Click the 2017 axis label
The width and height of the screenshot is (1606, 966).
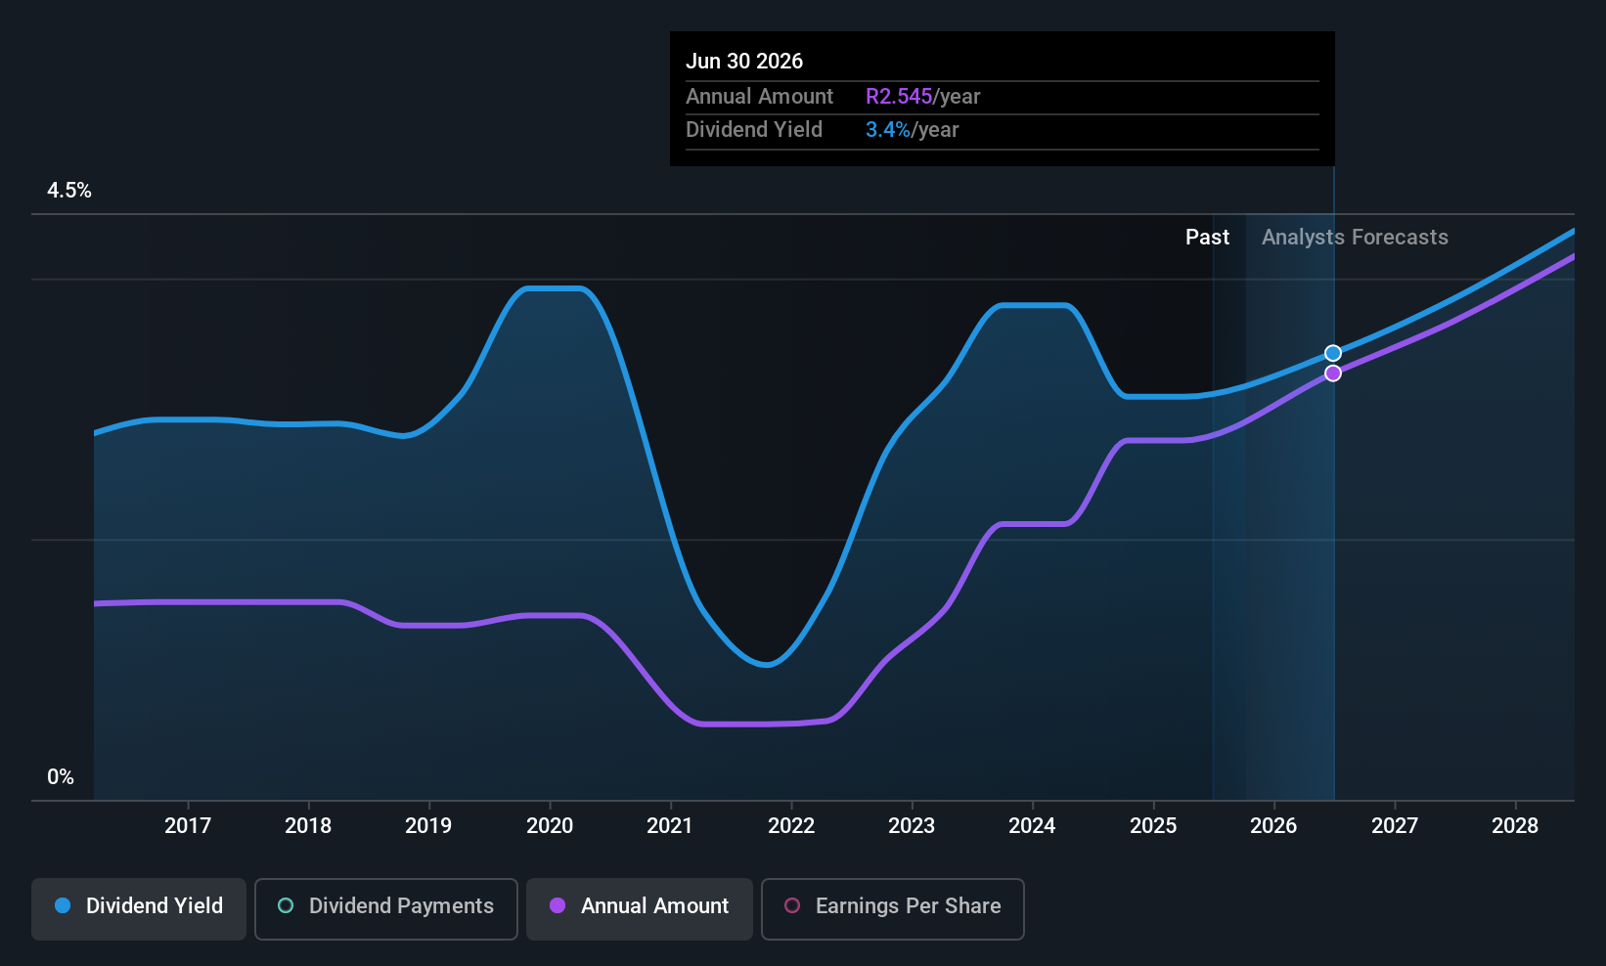point(188,826)
